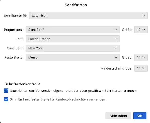Uncheck feste Breite für Reintext-Nachrichten checkbox
The image size is (150, 123).
click(6, 99)
